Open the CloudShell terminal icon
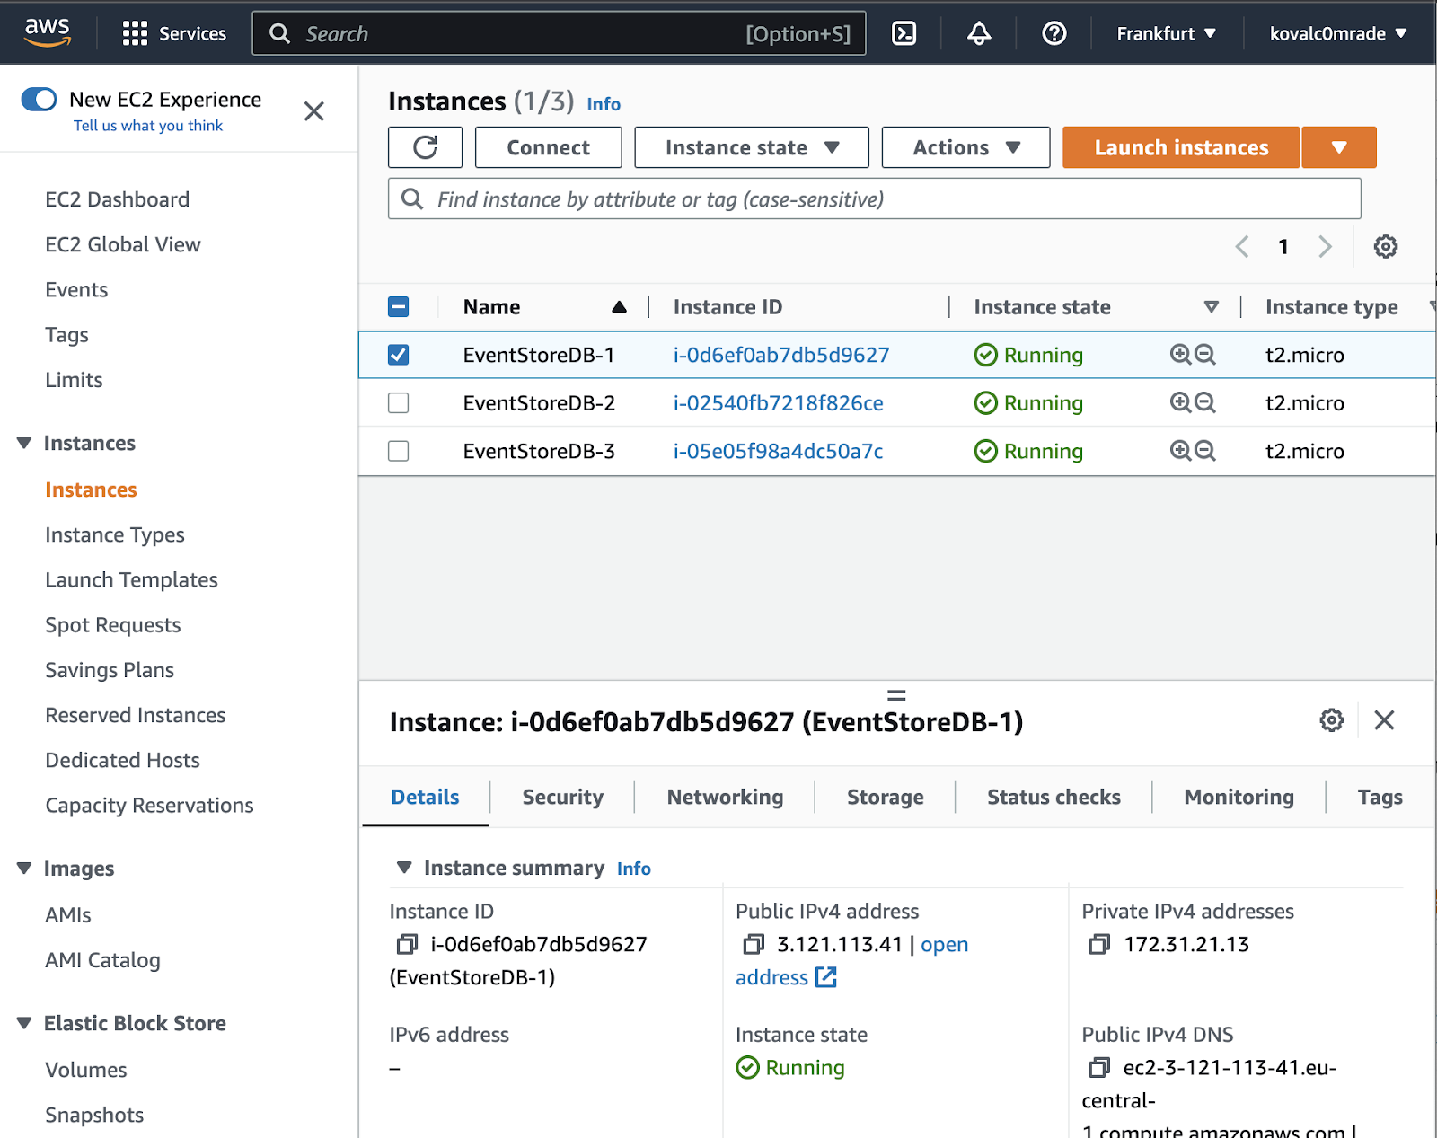 [904, 32]
